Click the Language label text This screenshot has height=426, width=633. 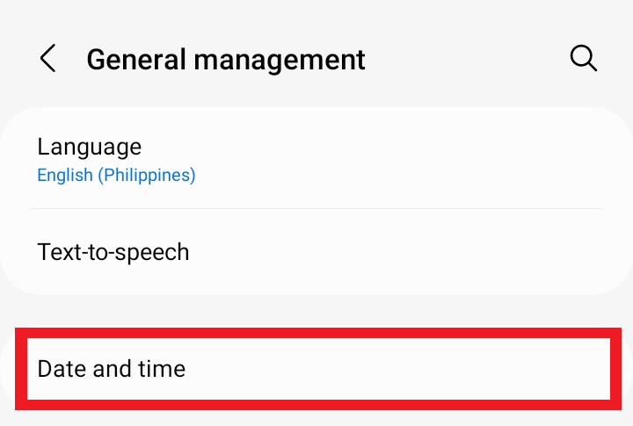[x=89, y=147]
